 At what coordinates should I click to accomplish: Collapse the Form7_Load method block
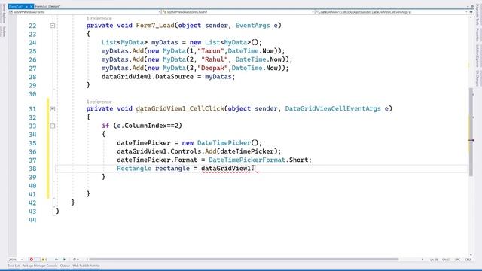point(53,26)
